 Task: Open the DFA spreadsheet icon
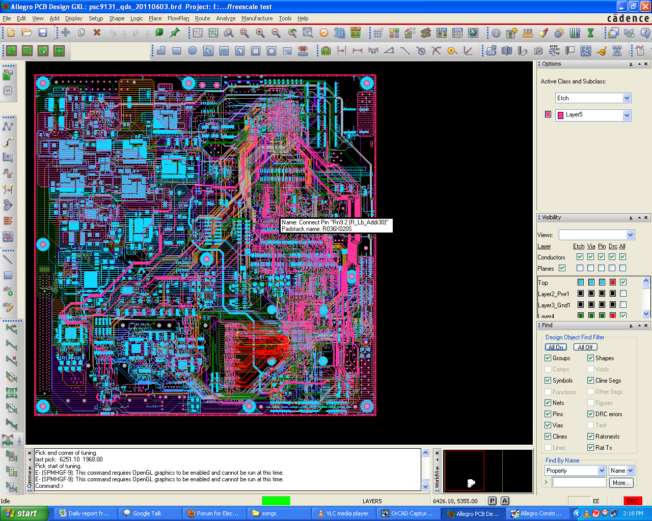(x=457, y=33)
